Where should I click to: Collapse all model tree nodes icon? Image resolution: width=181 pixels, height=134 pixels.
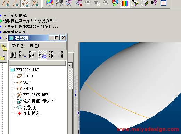(61, 55)
